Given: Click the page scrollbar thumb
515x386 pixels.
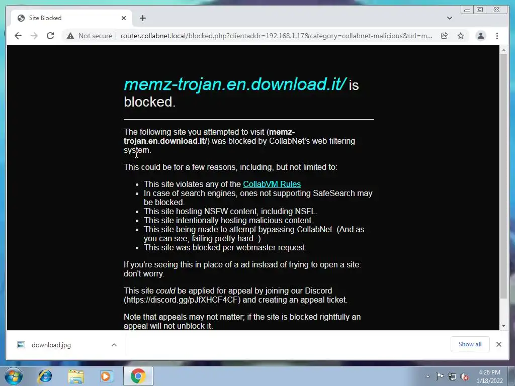Looking at the screenshot, I should pos(503,176).
